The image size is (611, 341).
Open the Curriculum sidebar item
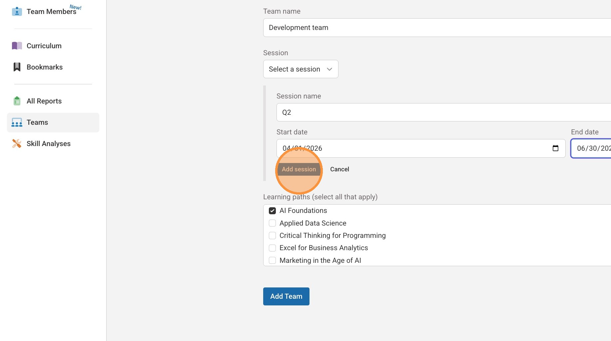pos(44,46)
